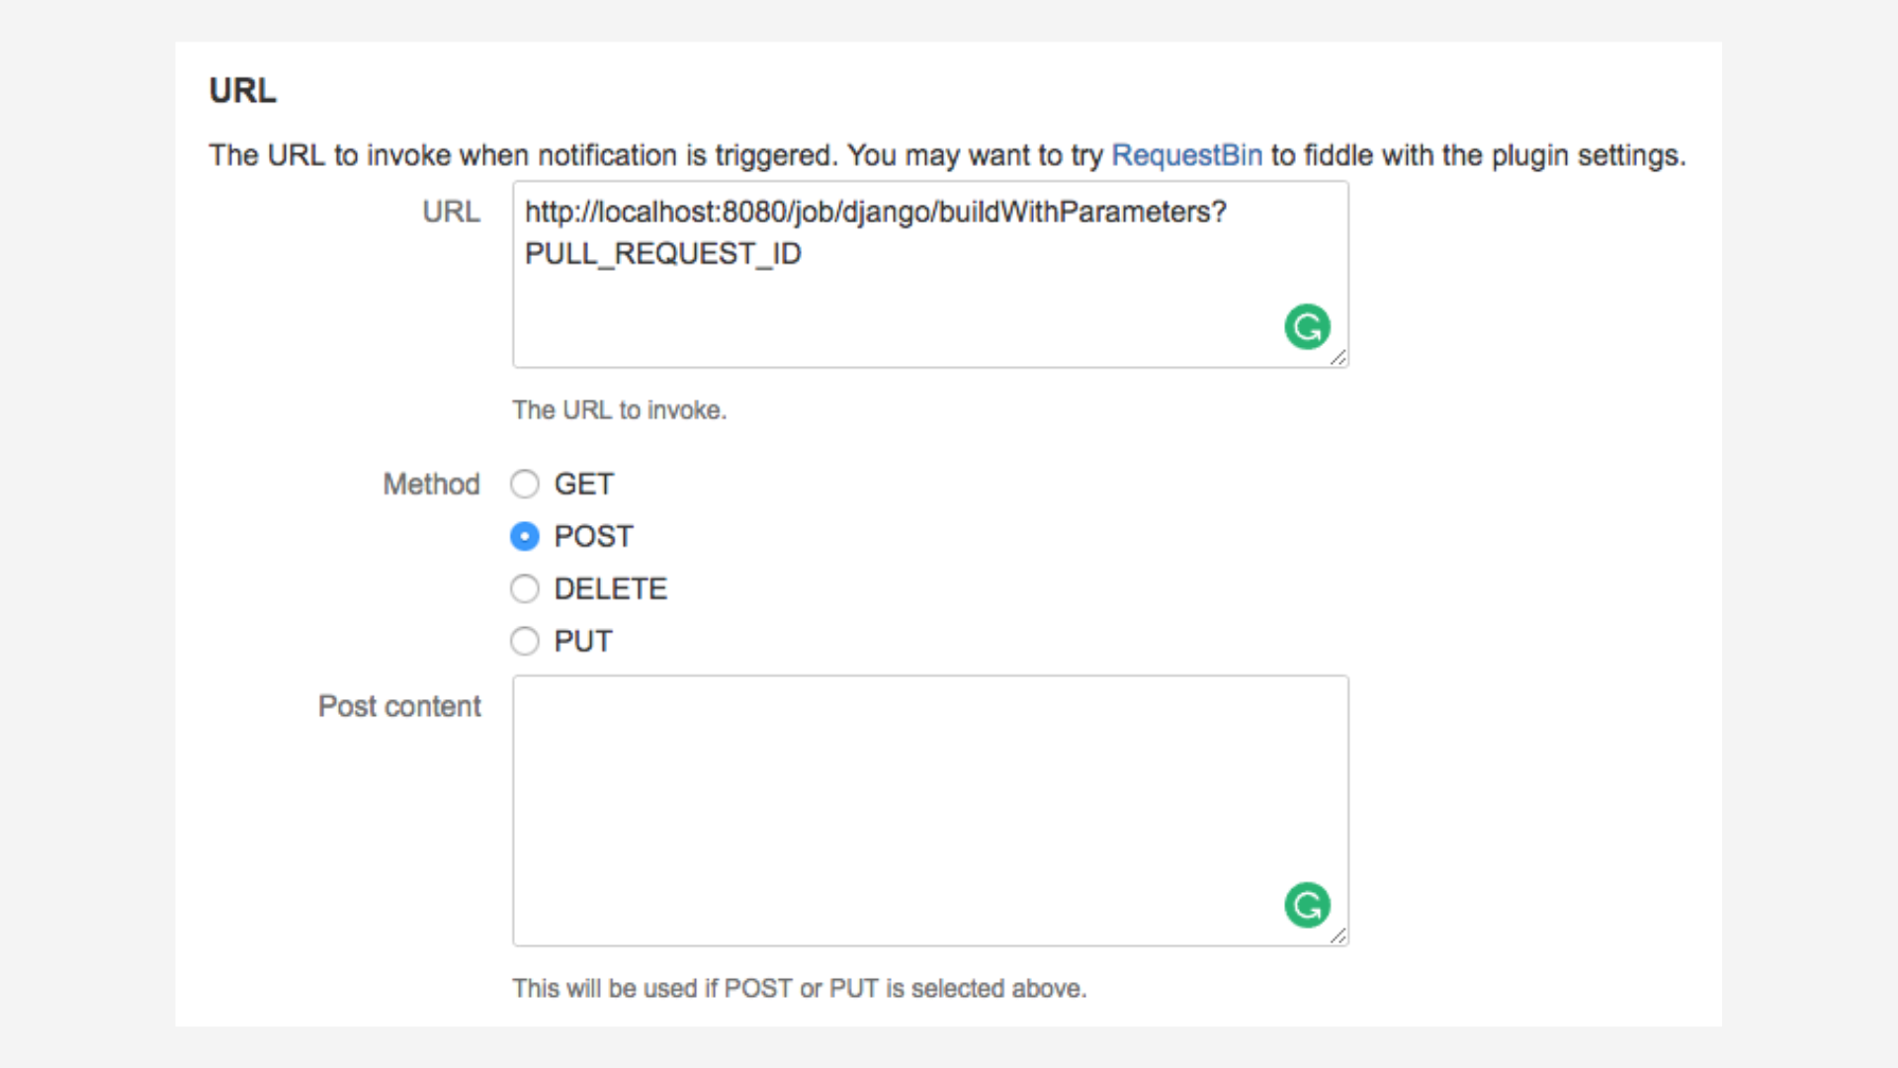Click the Grammarly icon in Post content box
The image size is (1898, 1068).
[x=1307, y=906]
